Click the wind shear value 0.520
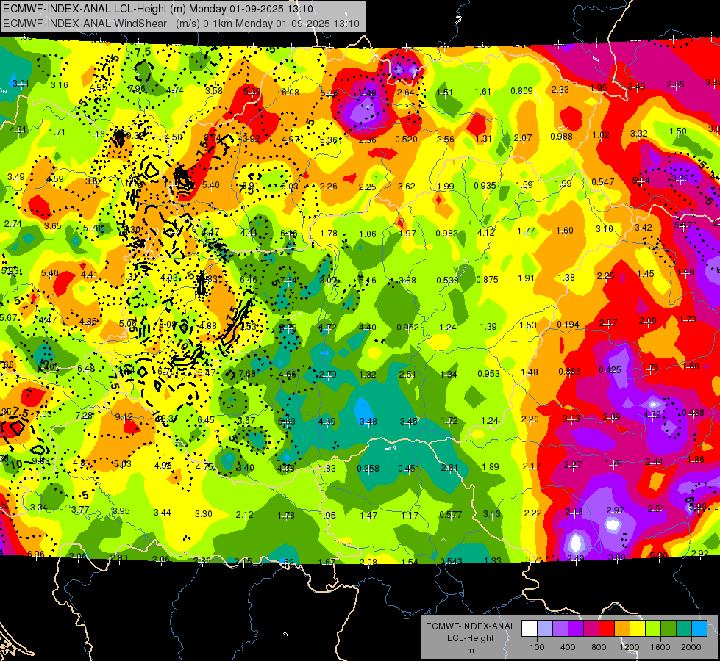This screenshot has width=720, height=661. coord(406,140)
